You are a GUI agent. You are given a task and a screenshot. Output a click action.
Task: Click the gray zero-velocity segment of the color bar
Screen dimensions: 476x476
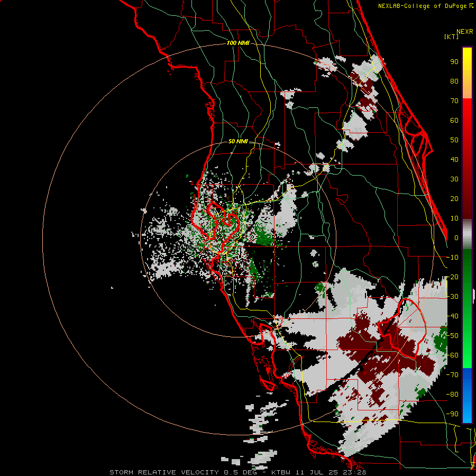coord(467,234)
